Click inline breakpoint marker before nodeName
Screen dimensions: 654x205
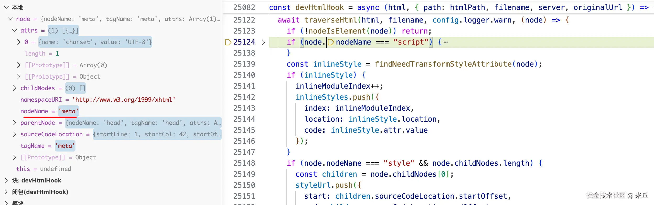331,42
